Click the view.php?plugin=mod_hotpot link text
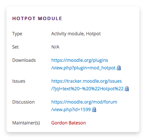Screen dimensions: 147x140 click(83, 68)
